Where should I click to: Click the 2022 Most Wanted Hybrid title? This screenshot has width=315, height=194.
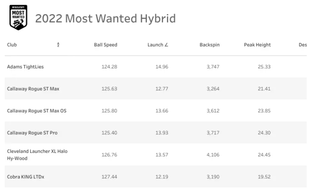pyautogui.click(x=105, y=18)
